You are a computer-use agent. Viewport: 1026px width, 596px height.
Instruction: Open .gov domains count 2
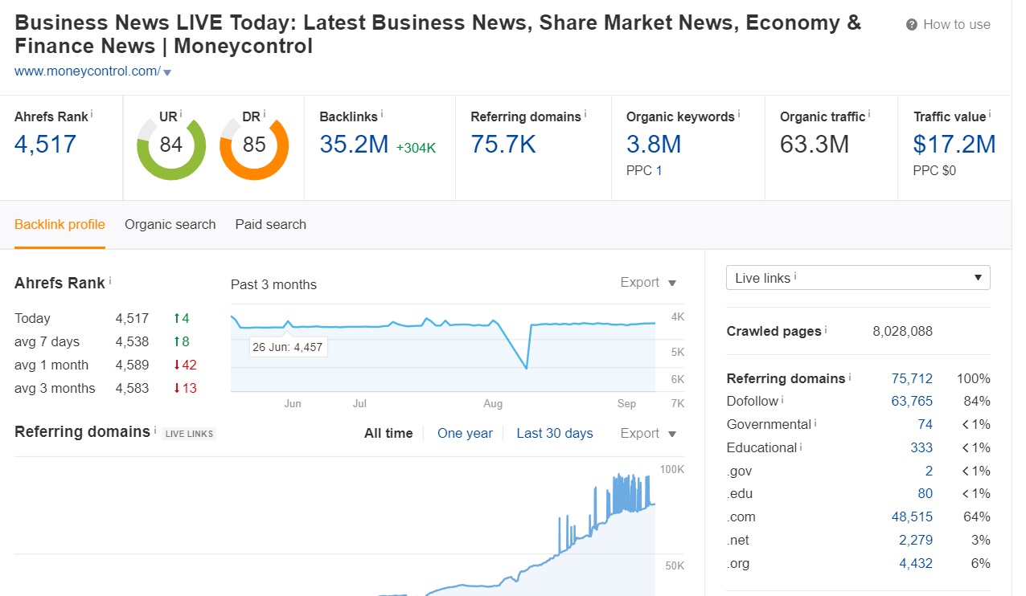click(x=930, y=471)
